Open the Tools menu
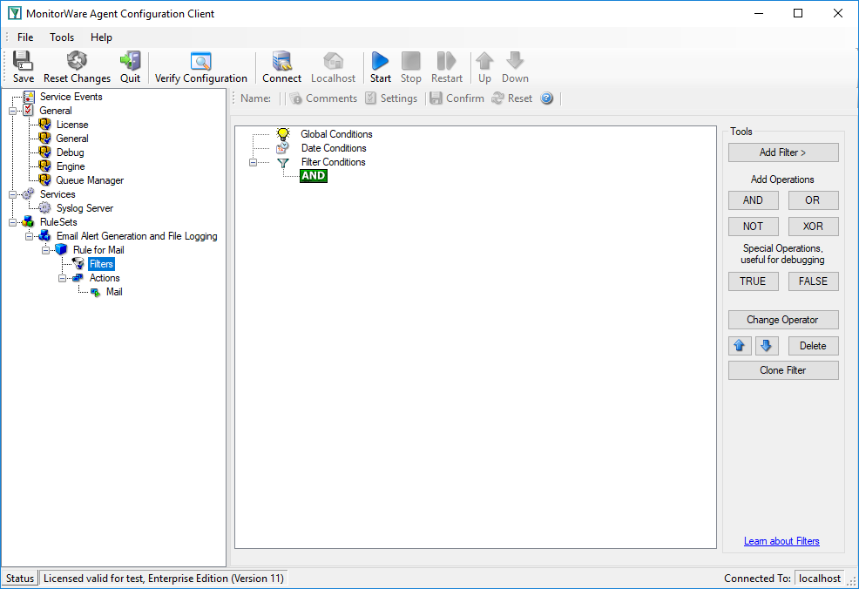This screenshot has width=859, height=589. click(62, 37)
